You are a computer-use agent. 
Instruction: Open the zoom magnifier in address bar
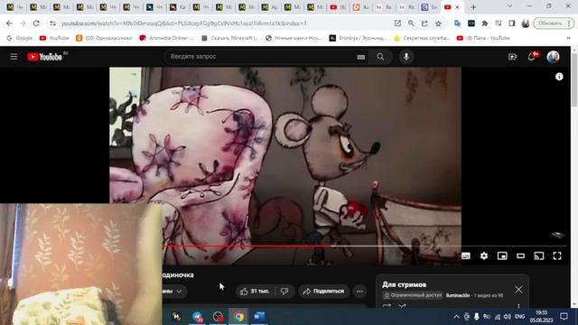click(411, 23)
